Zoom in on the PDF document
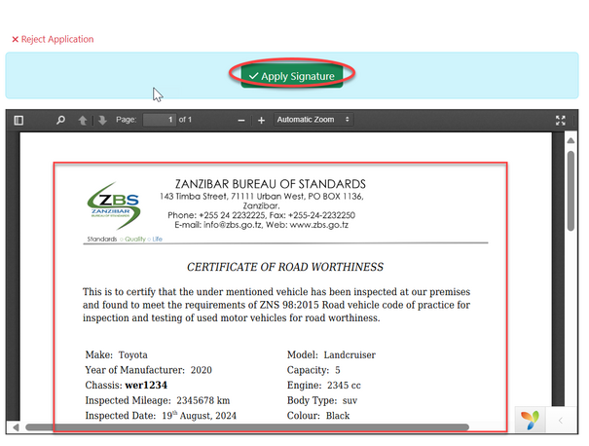Screen dimensions: 589x446 tap(261, 120)
